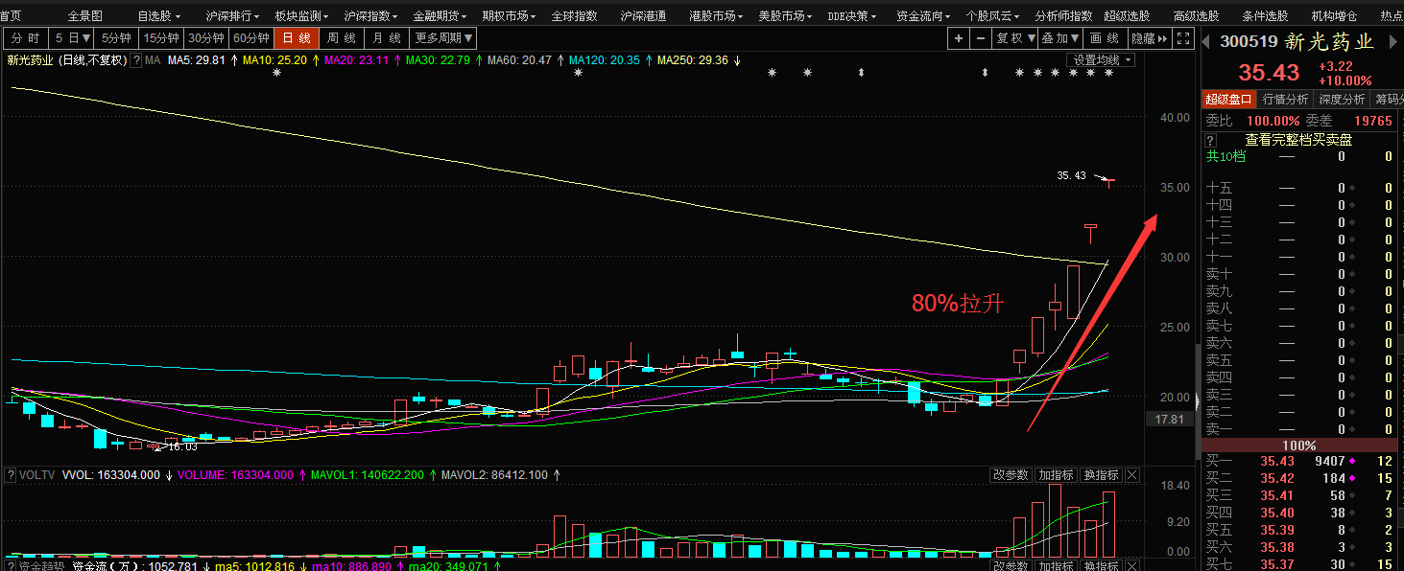Image resolution: width=1404 pixels, height=571 pixels.
Task: Open the 全景图 menu item
Action: coord(85,16)
